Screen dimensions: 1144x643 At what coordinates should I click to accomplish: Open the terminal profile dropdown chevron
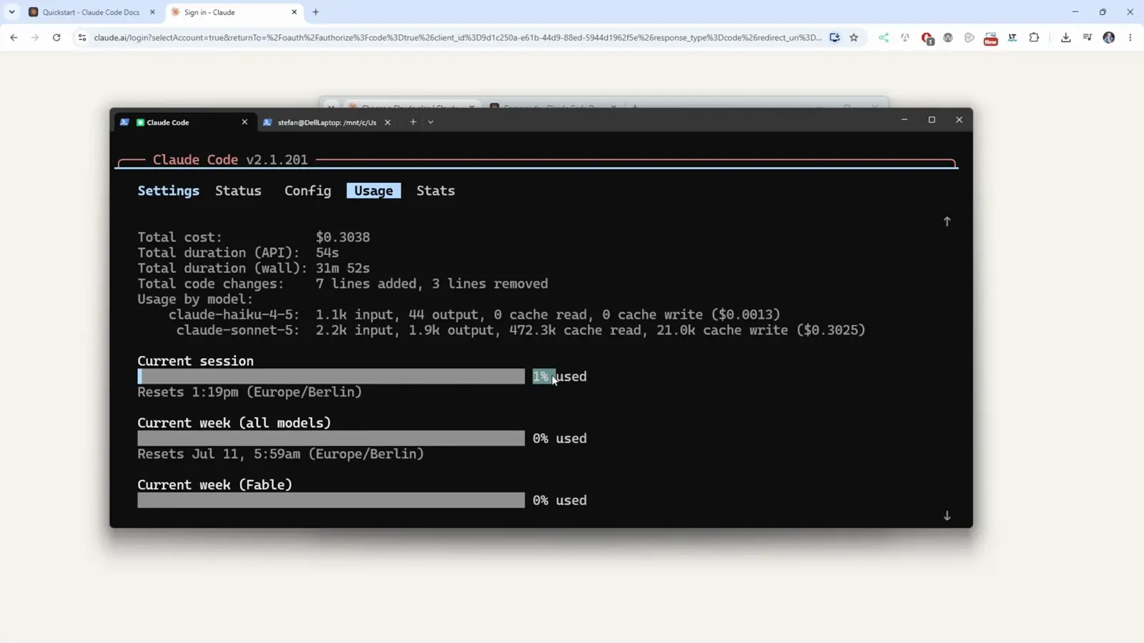pos(430,122)
